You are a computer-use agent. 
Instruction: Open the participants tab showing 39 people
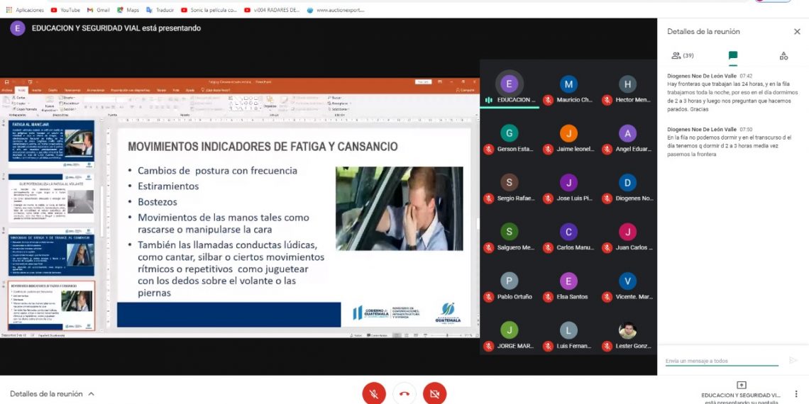click(682, 55)
